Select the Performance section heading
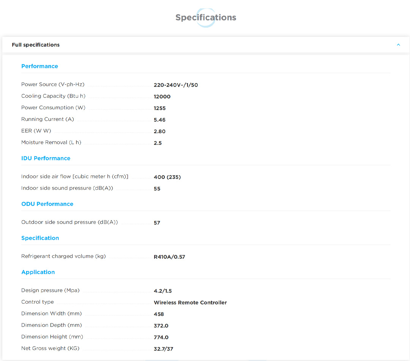The height and width of the screenshot is (361, 410). (x=39, y=66)
